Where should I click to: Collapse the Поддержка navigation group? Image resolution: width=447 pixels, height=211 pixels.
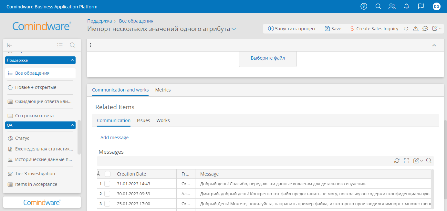(72, 60)
